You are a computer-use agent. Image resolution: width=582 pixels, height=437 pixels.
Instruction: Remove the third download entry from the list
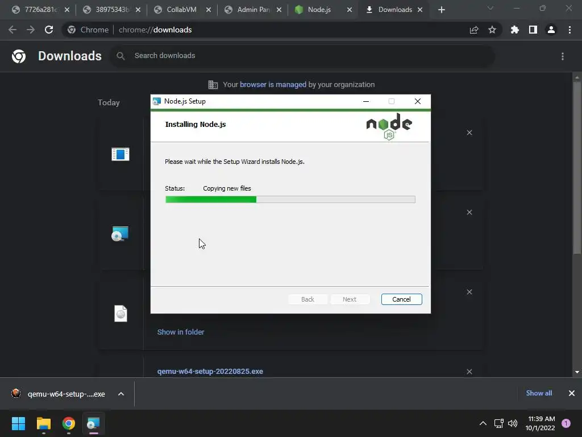[469, 292]
